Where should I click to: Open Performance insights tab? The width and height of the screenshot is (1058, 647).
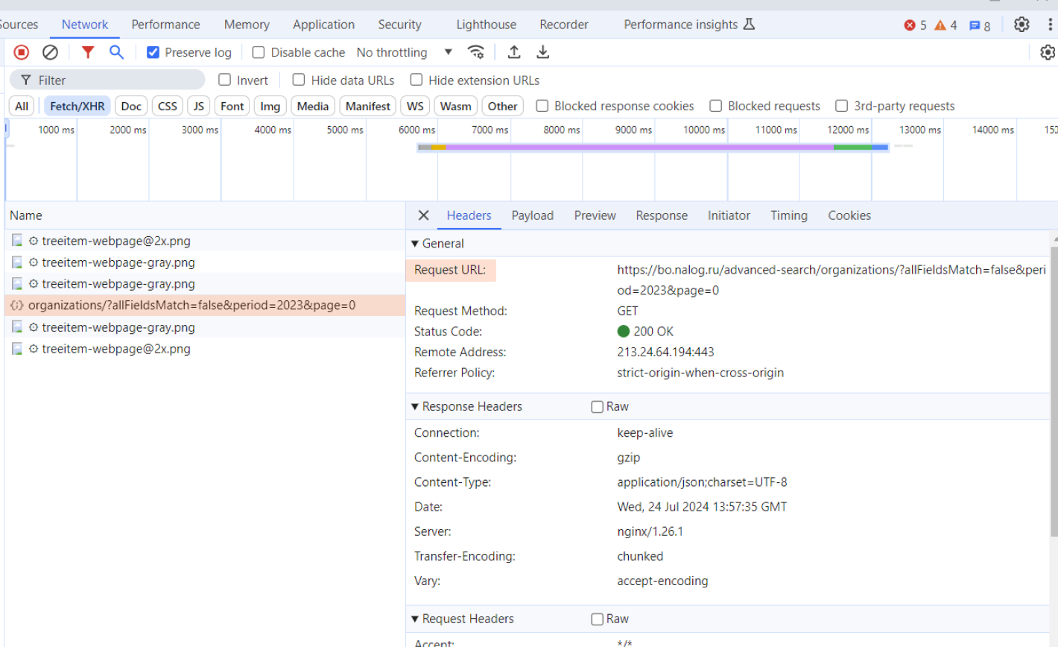tap(689, 25)
